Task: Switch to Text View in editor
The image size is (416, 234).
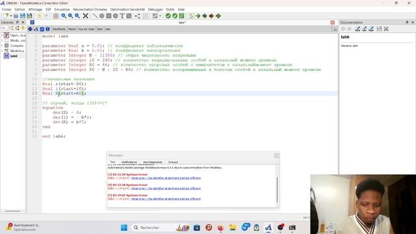Action: 42,29
